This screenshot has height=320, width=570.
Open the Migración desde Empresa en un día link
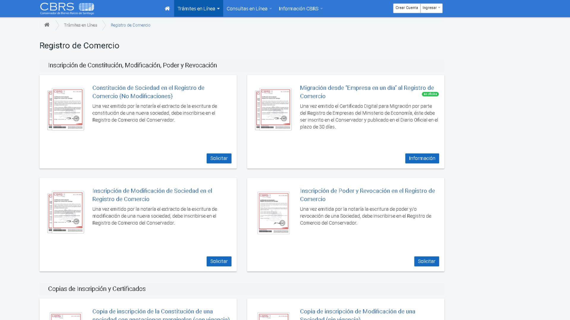pyautogui.click(x=367, y=92)
